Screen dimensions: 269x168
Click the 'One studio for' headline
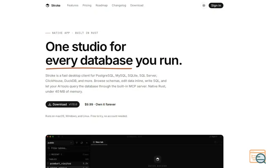[x=86, y=47]
